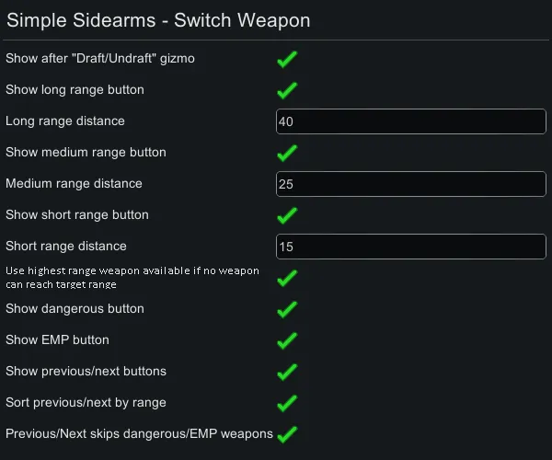Uncheck Show EMP button

coord(287,340)
